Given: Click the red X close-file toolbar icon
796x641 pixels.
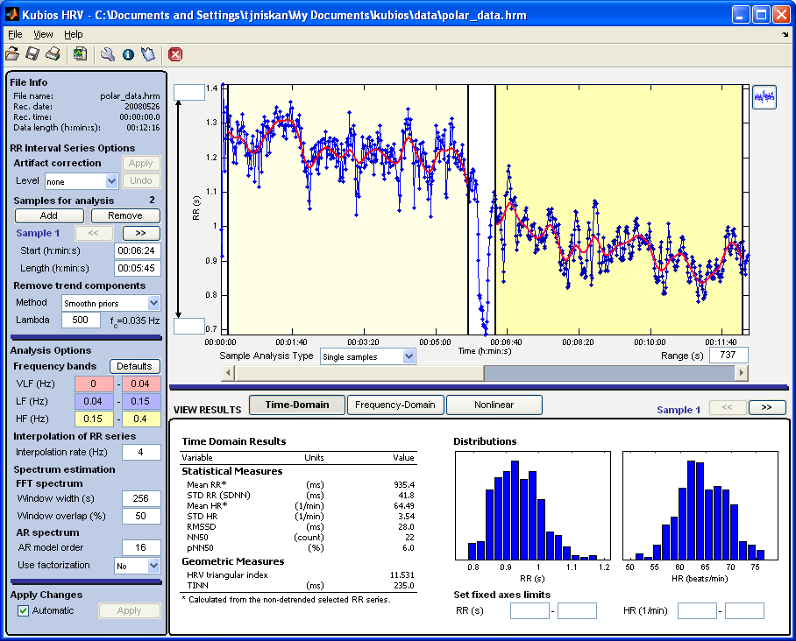Looking at the screenshot, I should [174, 54].
